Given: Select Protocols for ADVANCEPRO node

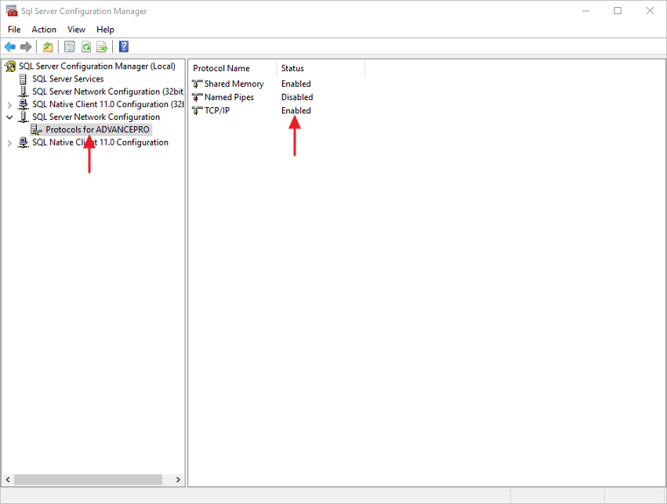Looking at the screenshot, I should (97, 130).
